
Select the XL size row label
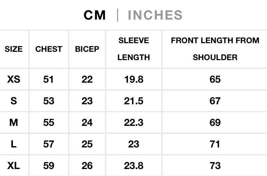14,166
